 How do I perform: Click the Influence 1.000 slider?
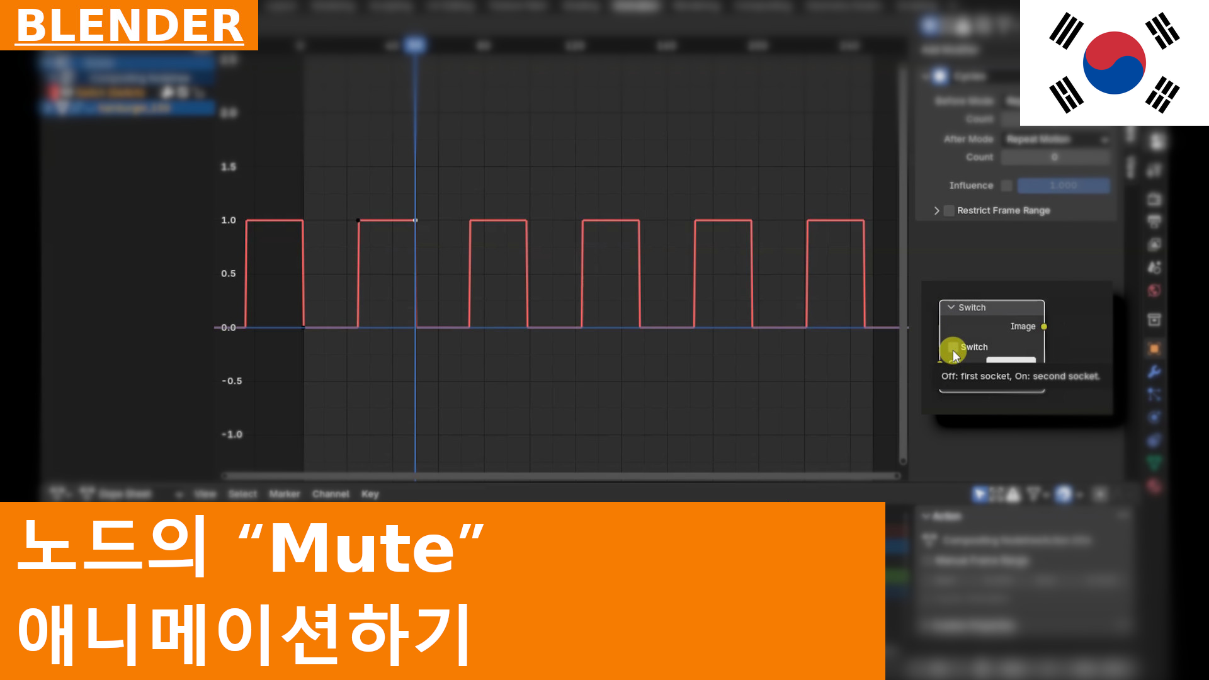point(1064,186)
